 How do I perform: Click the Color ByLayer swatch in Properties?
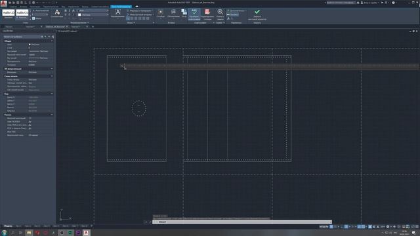tap(30, 45)
